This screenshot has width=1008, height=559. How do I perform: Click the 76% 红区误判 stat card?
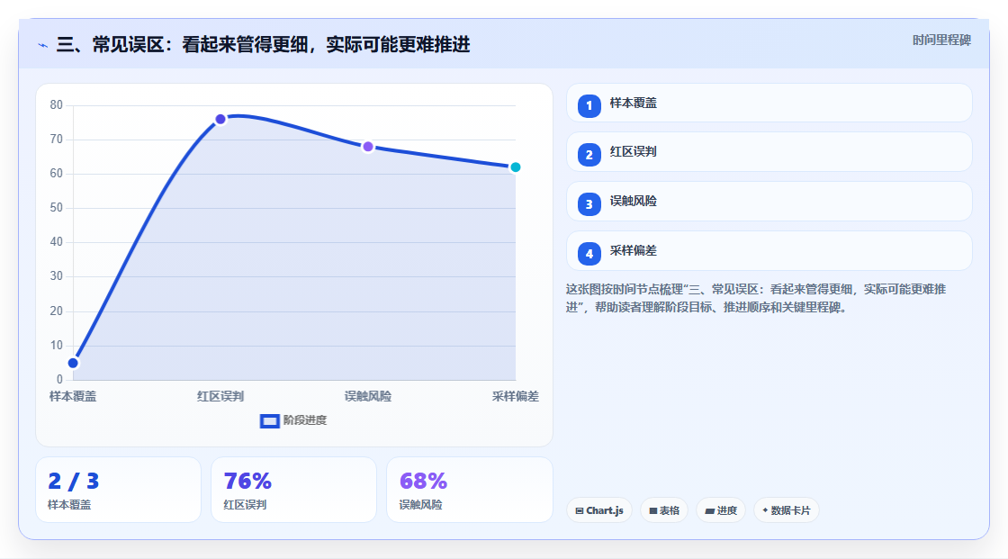[x=293, y=490]
